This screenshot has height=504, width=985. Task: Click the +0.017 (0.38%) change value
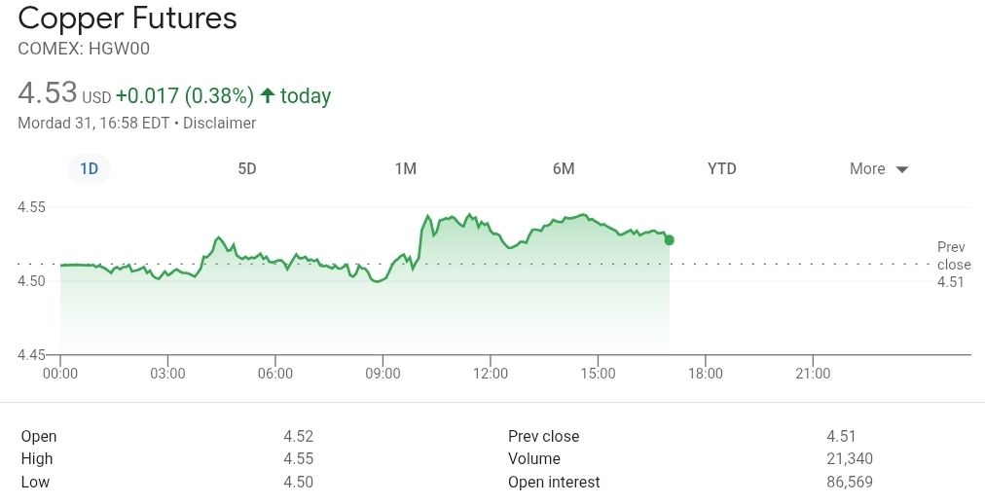pos(185,96)
